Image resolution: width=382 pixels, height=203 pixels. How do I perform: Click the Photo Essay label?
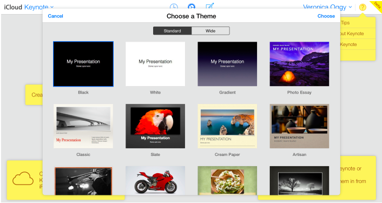point(299,93)
